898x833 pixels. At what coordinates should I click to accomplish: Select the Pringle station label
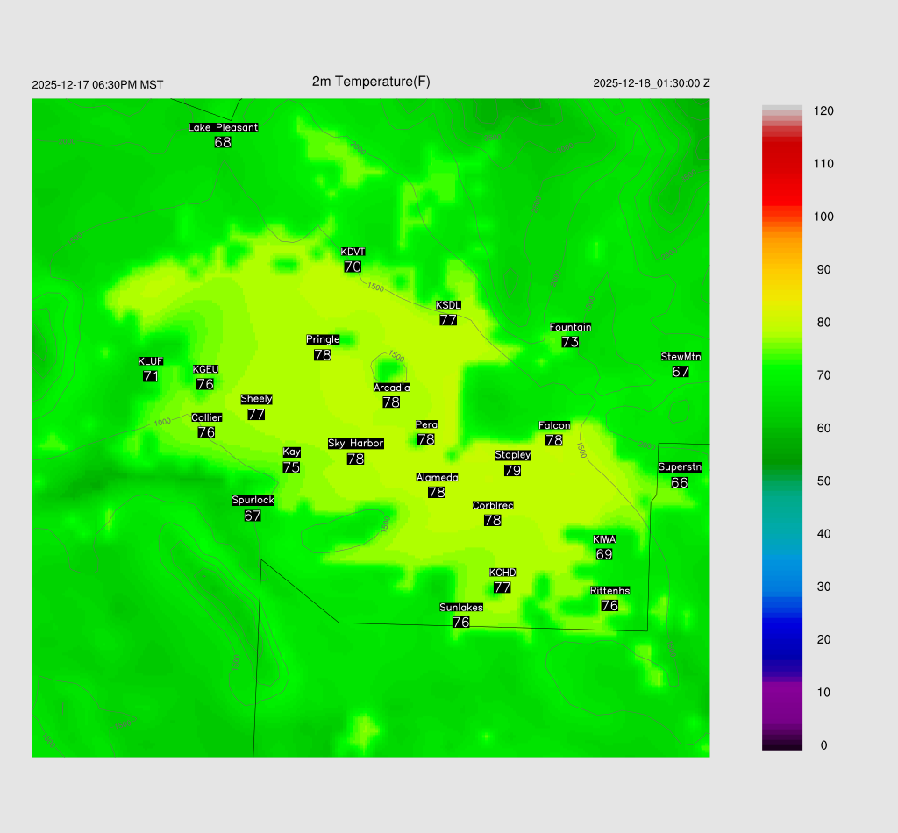(x=323, y=340)
